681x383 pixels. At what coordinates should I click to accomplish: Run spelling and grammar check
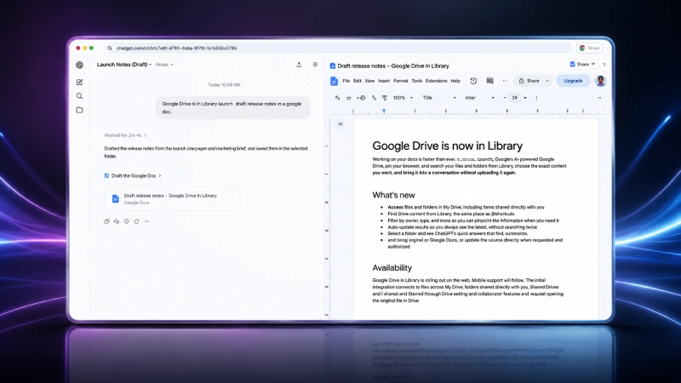374,98
